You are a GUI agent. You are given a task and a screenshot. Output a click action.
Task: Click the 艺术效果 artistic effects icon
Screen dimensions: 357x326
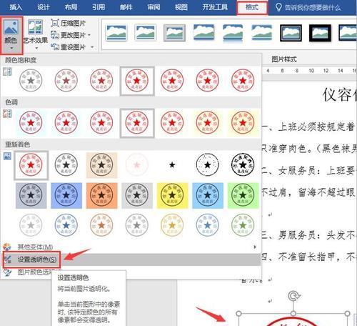coord(35,27)
